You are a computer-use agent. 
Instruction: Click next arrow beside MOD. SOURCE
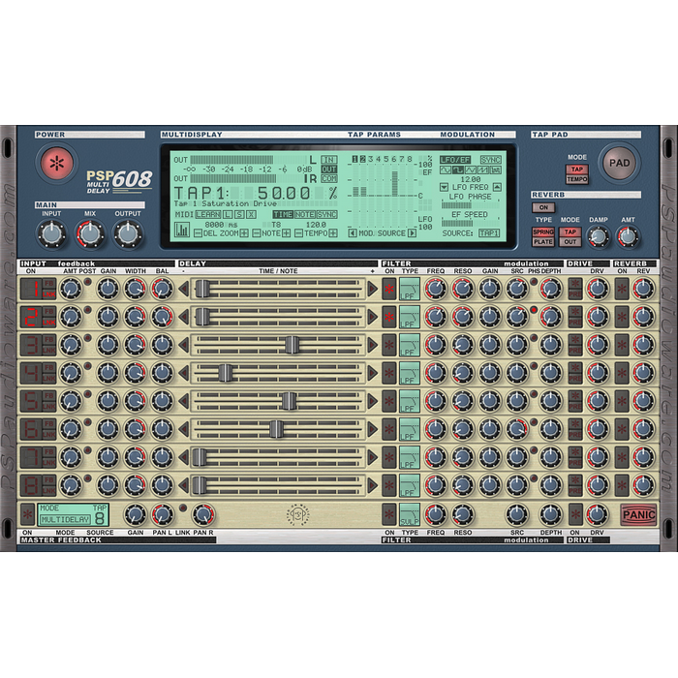tap(411, 232)
